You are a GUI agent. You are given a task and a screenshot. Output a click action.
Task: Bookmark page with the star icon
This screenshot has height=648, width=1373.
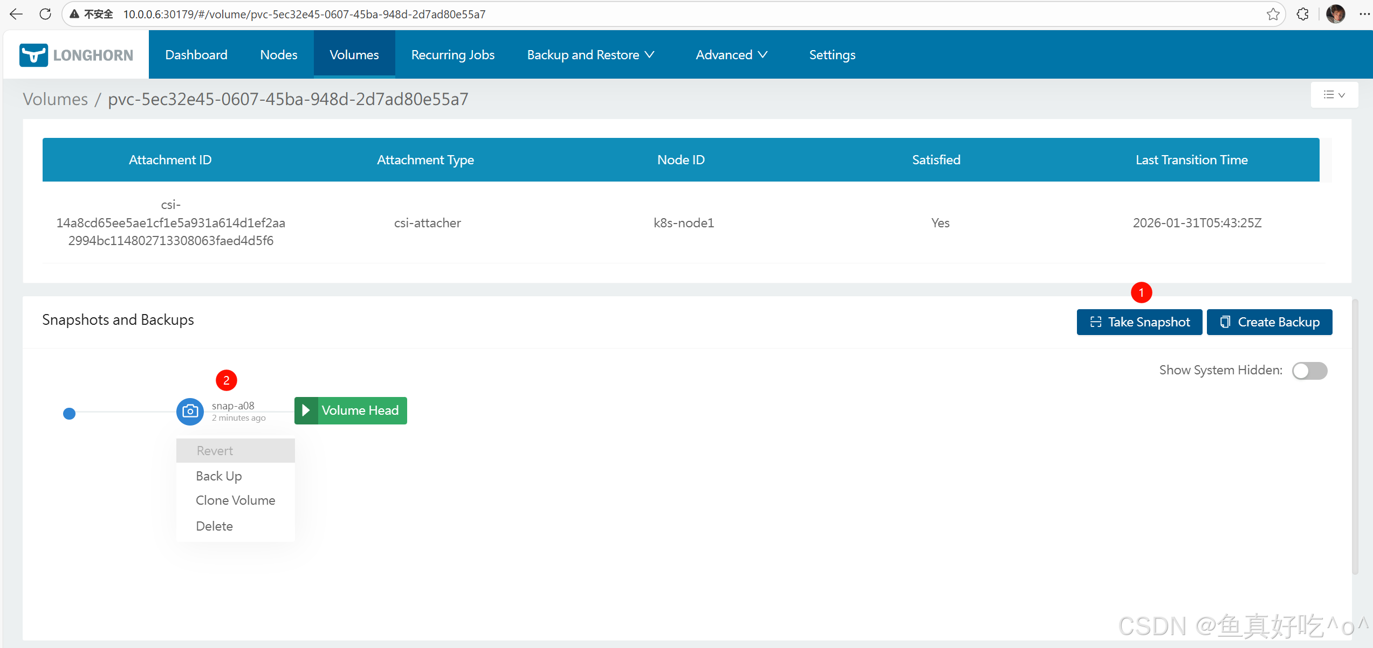(x=1273, y=14)
